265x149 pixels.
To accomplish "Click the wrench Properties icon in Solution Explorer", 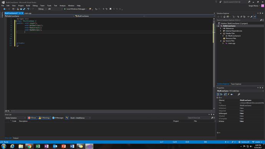I will tap(251, 17).
